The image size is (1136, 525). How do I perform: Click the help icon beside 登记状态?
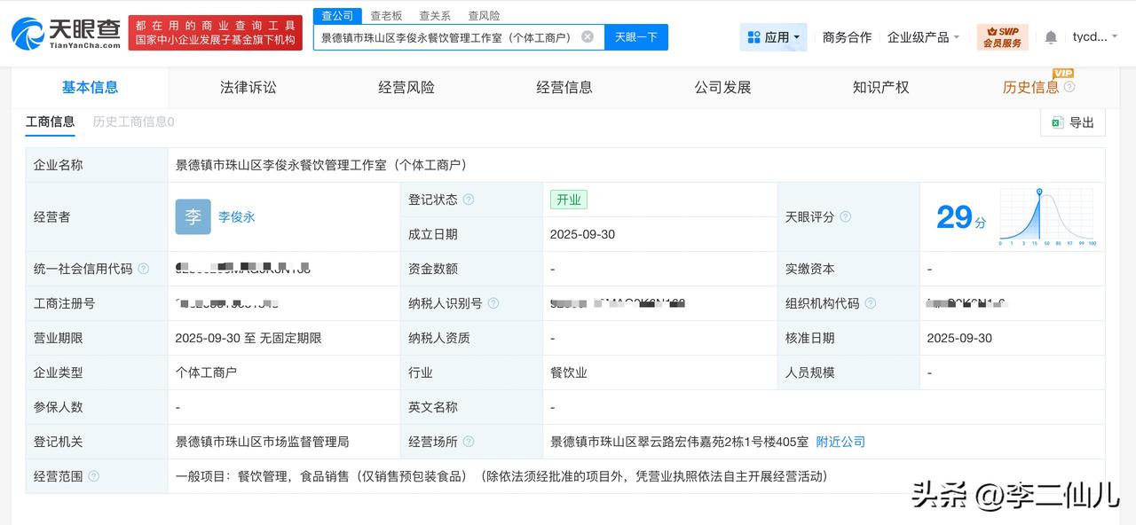(x=469, y=200)
